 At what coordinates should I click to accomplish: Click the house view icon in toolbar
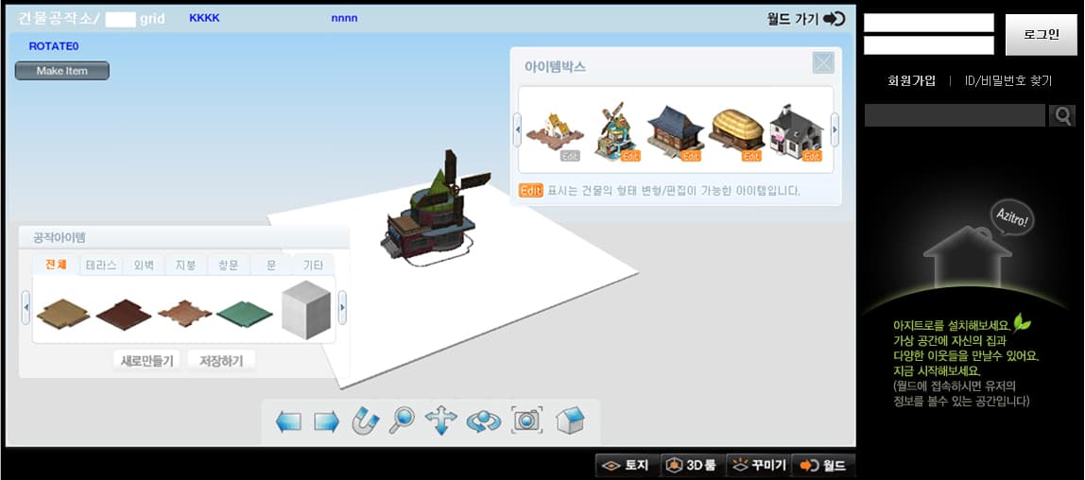pyautogui.click(x=570, y=420)
